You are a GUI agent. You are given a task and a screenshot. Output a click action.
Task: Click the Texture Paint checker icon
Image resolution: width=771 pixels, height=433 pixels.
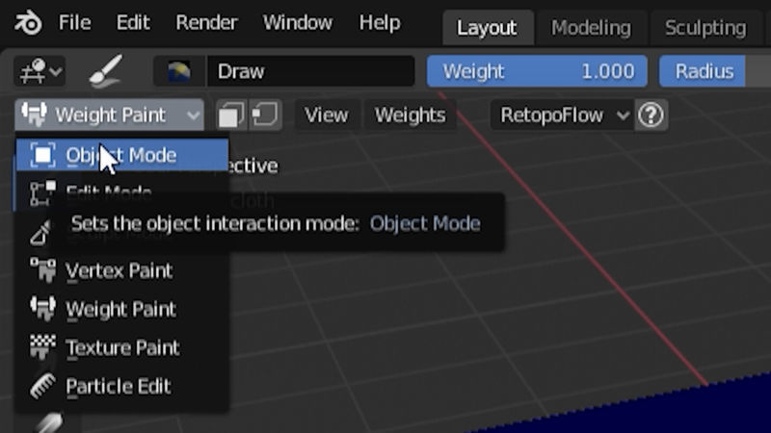[42, 347]
